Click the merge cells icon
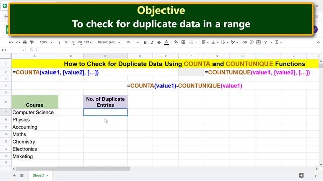 (x=191, y=42)
